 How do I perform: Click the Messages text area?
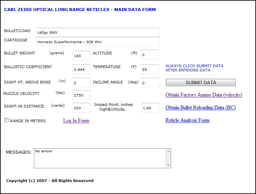click(x=100, y=158)
